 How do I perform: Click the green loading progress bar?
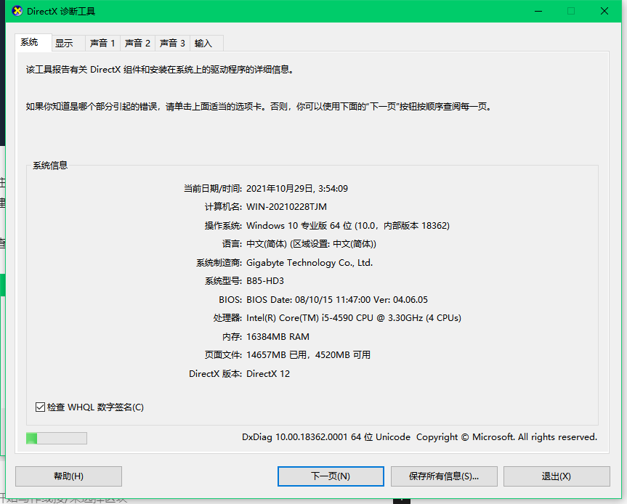coord(57,438)
